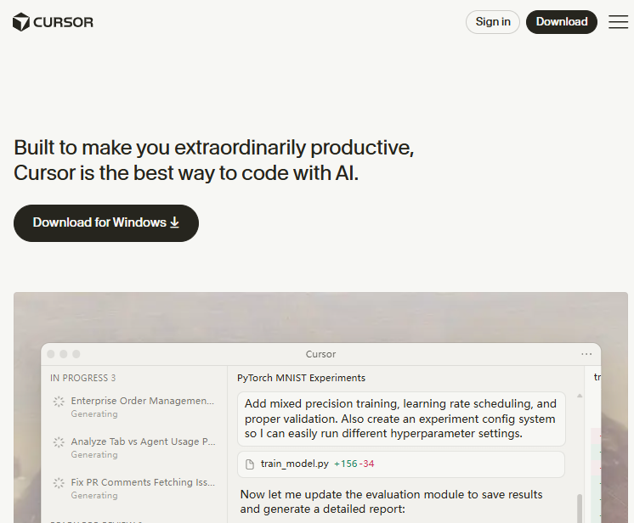Image resolution: width=634 pixels, height=523 pixels.
Task: Click spinner icon beside Fix PR Comments
Action: pyautogui.click(x=59, y=483)
